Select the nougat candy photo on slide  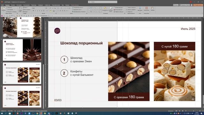pos(174,76)
